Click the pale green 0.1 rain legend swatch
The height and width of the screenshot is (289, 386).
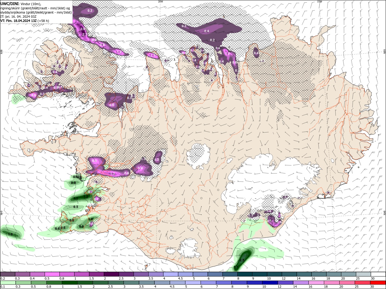pyautogui.click(x=8, y=283)
